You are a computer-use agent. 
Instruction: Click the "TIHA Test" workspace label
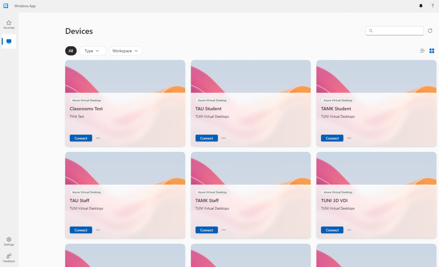pyautogui.click(x=77, y=116)
